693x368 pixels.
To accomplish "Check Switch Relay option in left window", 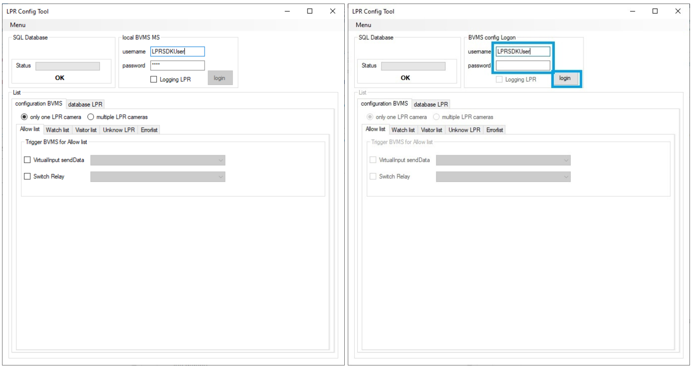I will click(x=28, y=176).
